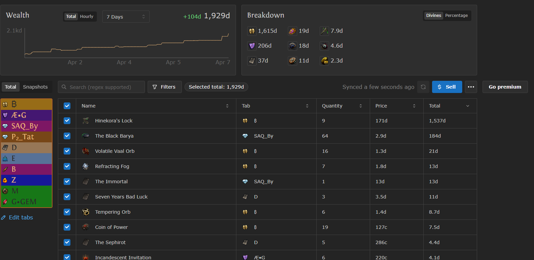The width and height of the screenshot is (534, 260).
Task: Open the Snapshots tab
Action: coord(35,87)
